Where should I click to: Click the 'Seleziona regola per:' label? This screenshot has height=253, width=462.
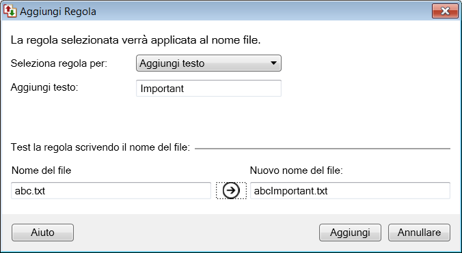click(59, 63)
